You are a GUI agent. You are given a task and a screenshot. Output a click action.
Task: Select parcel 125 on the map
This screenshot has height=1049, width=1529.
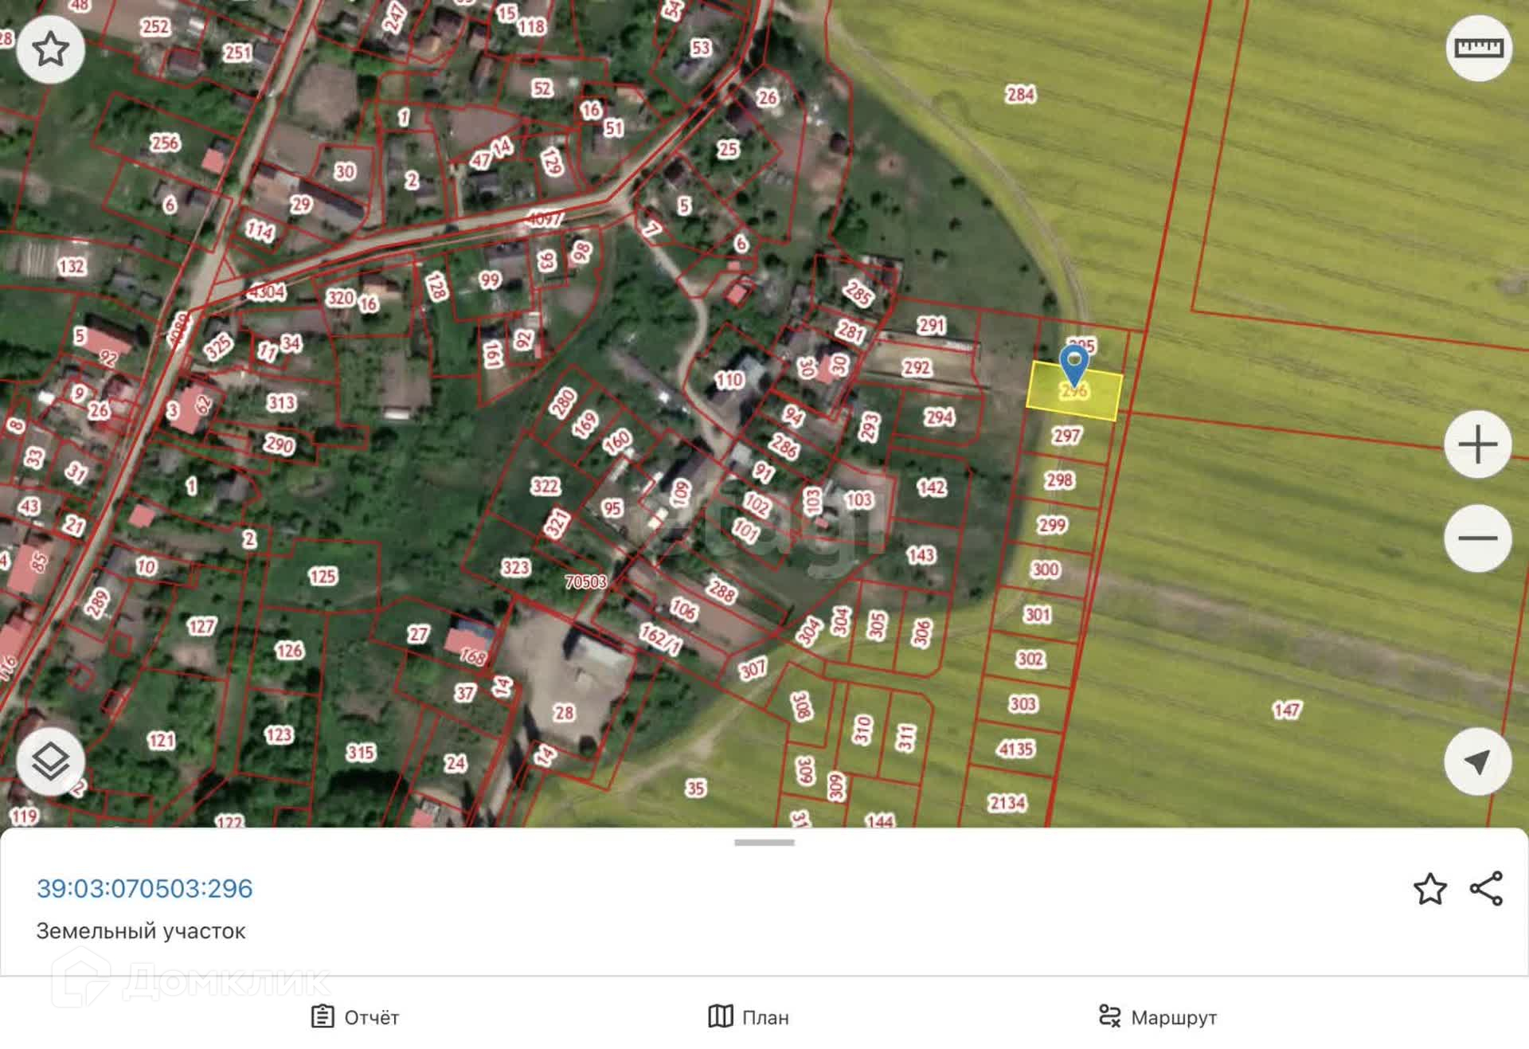pyautogui.click(x=323, y=576)
